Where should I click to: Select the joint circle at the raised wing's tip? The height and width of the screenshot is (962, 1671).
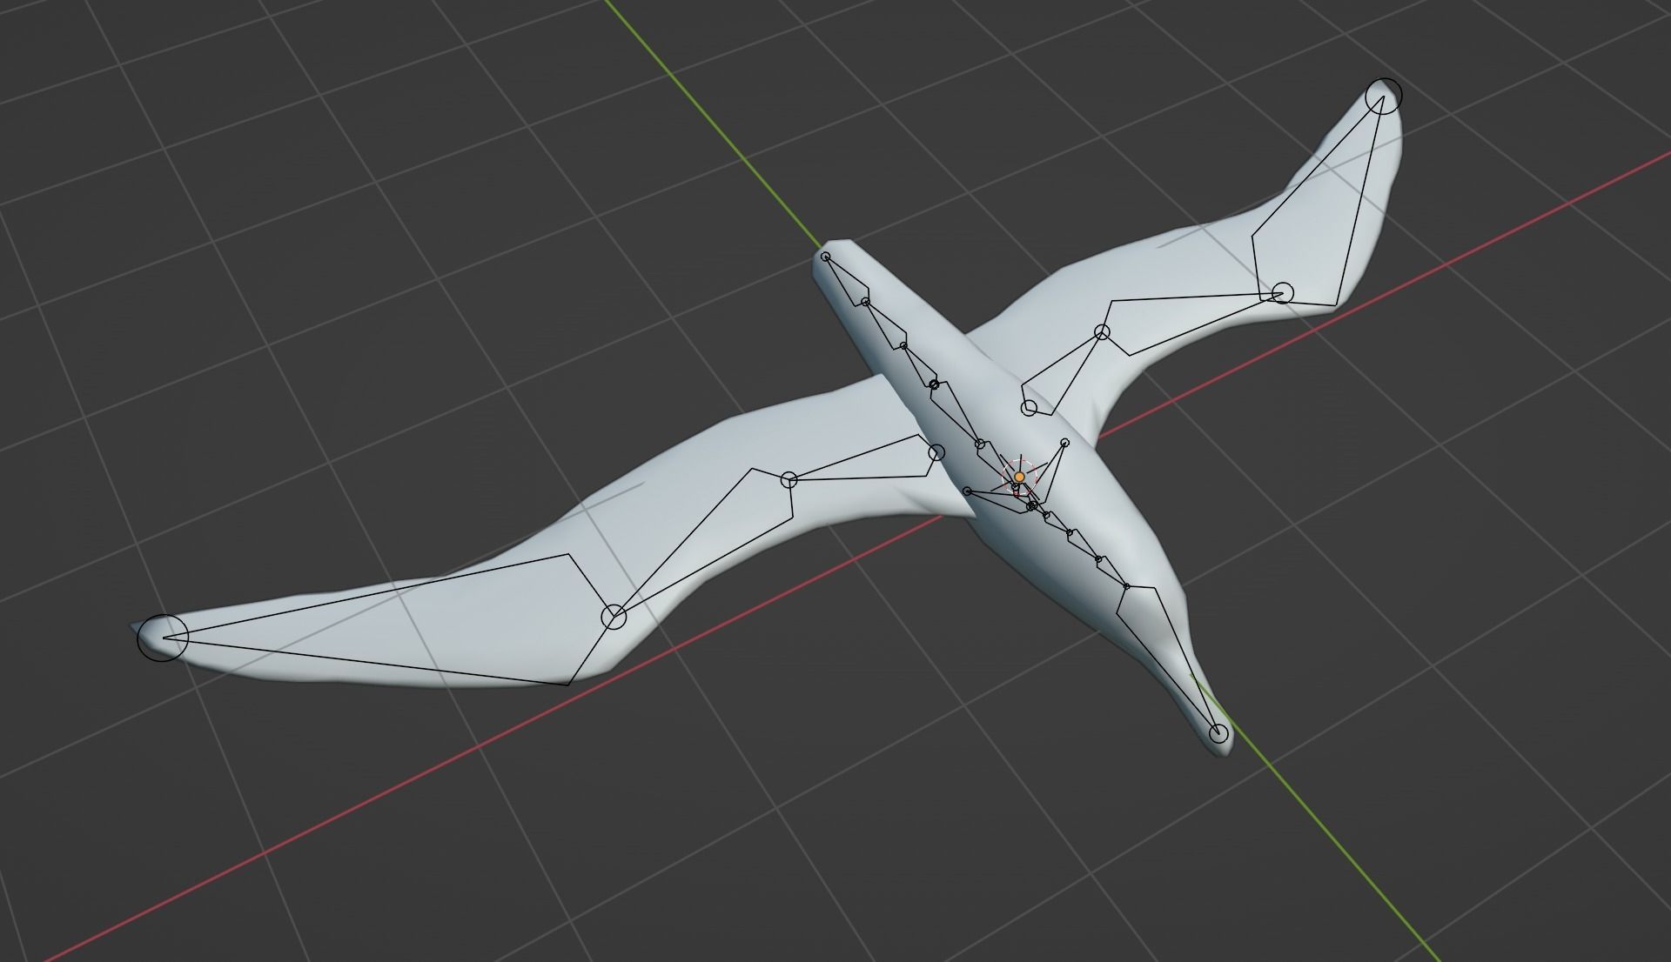(1383, 96)
